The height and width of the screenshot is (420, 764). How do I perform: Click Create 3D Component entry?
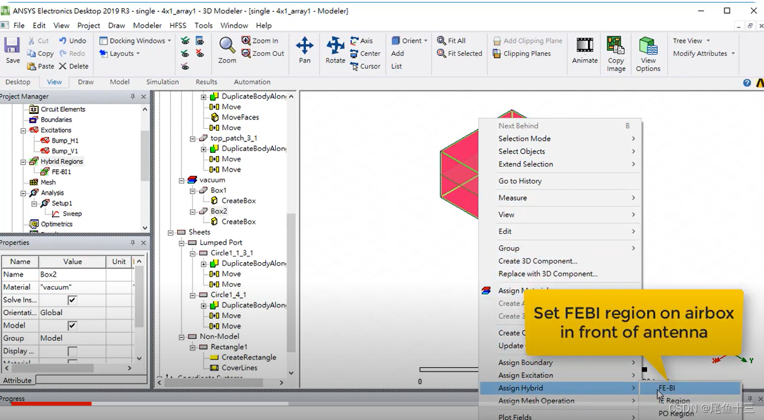point(560,261)
